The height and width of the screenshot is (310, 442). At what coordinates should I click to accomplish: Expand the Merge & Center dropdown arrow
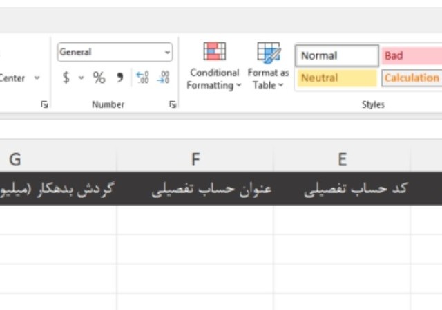point(37,78)
